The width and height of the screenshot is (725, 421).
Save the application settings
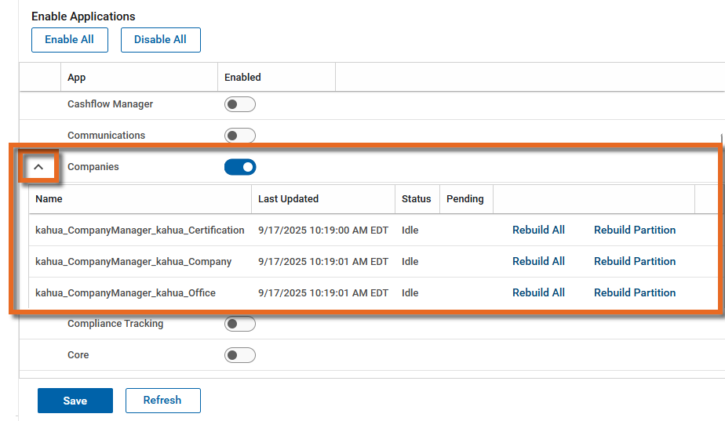pos(75,401)
